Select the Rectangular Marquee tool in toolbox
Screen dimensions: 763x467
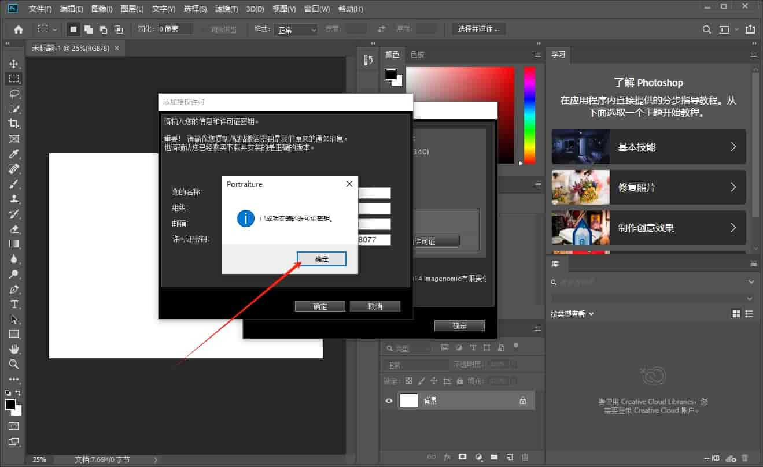14,79
